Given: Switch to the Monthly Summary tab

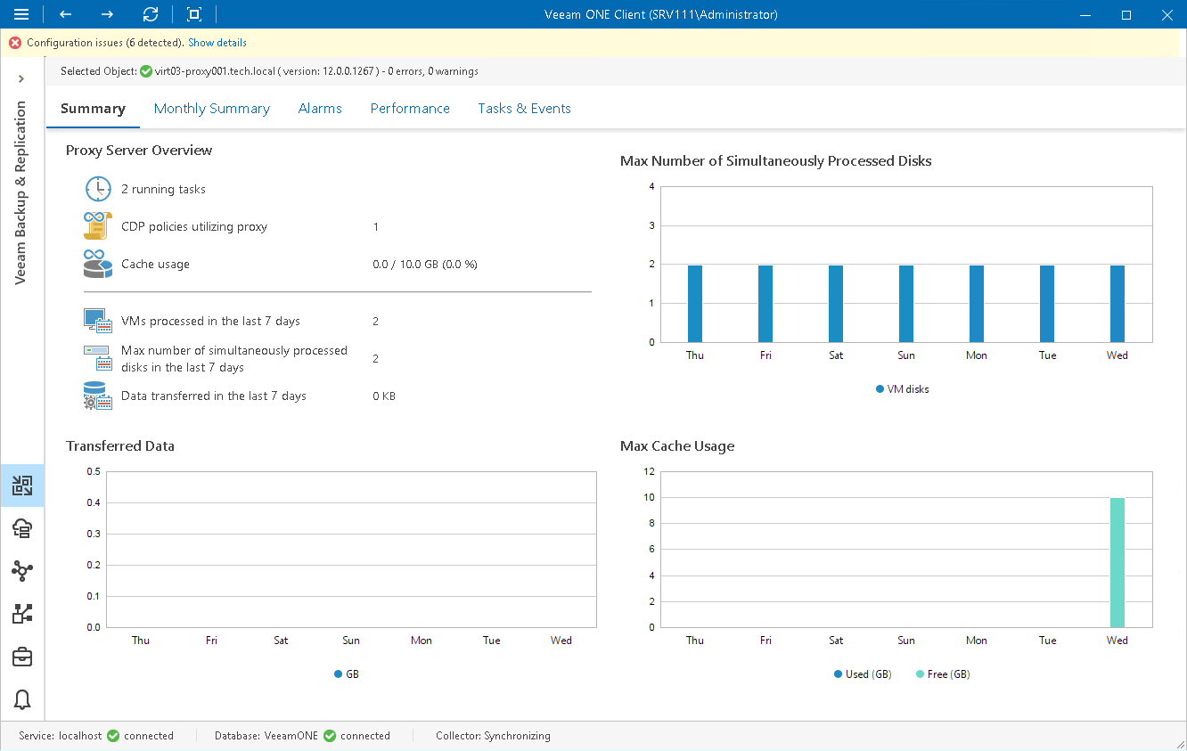Looking at the screenshot, I should pos(211,109).
